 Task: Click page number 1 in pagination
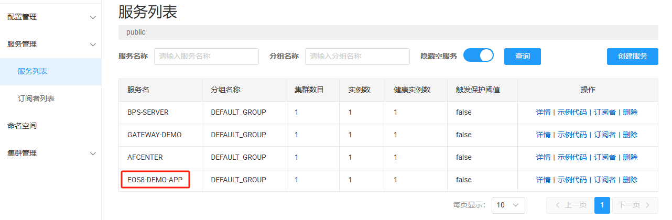(x=602, y=205)
